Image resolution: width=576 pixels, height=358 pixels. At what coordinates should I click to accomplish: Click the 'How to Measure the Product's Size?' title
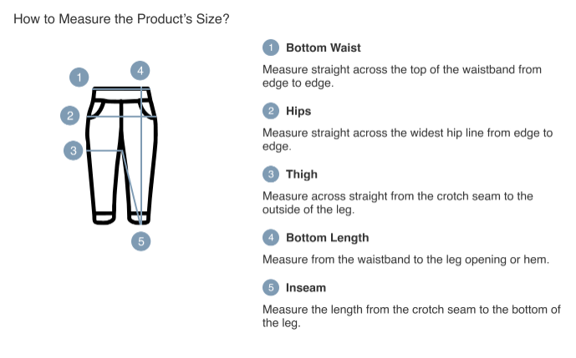[121, 18]
